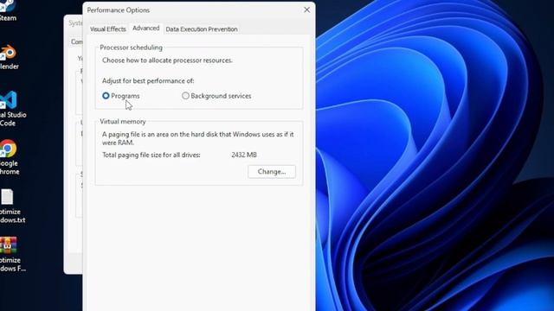The image size is (554, 311).
Task: Click the Change... virtual memory button
Action: tap(271, 172)
